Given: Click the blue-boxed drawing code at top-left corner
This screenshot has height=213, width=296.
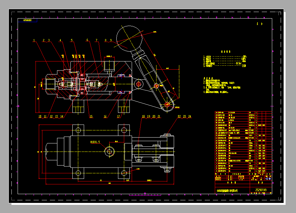Looking at the screenshot, I should tap(28, 20).
